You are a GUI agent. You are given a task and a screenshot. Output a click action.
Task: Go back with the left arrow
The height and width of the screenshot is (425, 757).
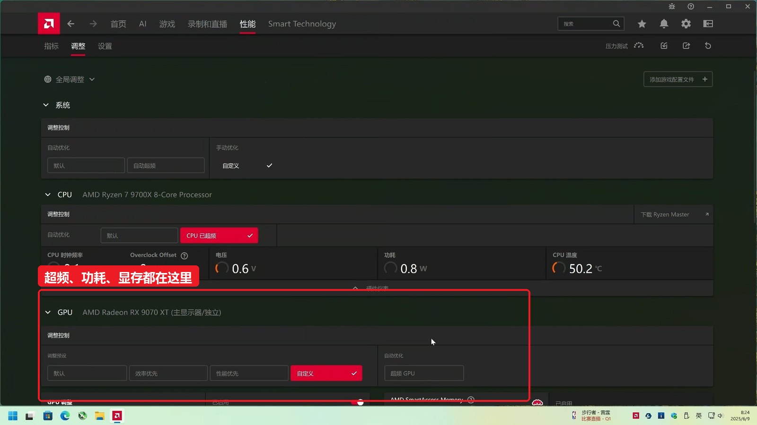71,24
